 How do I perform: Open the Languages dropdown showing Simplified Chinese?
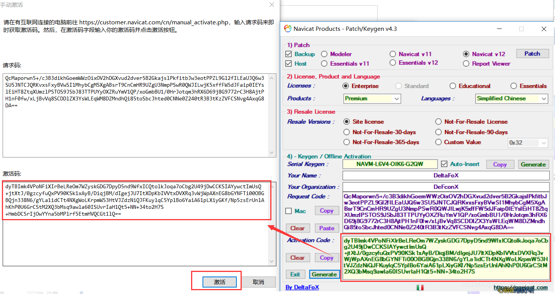[512, 99]
